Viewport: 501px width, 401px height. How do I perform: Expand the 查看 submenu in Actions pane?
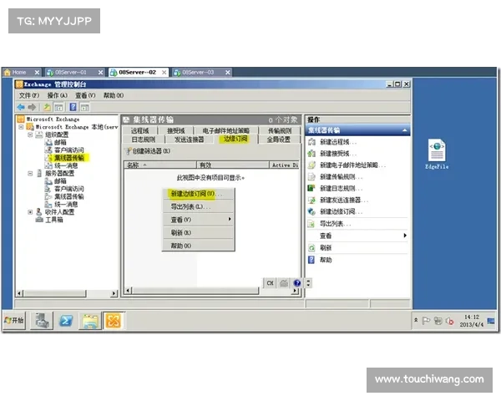click(405, 236)
